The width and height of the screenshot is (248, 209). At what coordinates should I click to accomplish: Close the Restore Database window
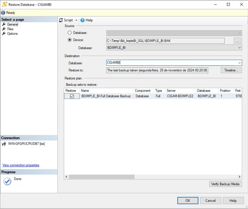tap(241, 5)
